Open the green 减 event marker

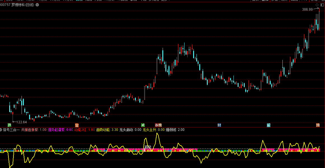[x=143, y=125]
